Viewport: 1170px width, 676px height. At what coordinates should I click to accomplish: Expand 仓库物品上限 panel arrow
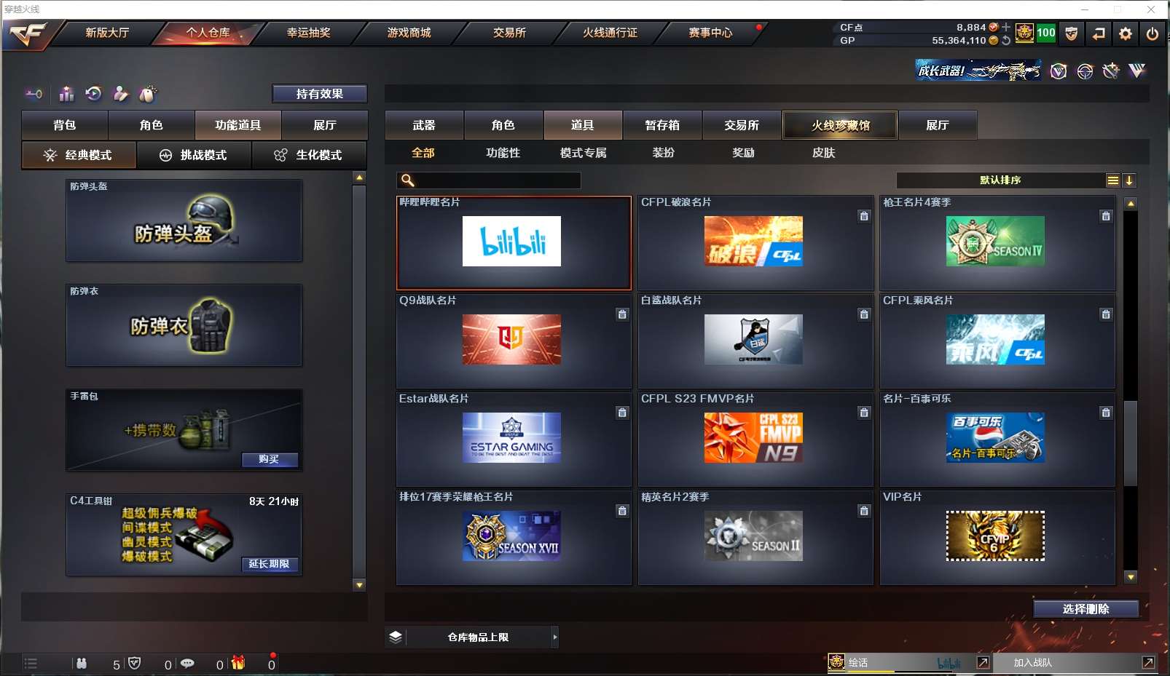point(555,637)
